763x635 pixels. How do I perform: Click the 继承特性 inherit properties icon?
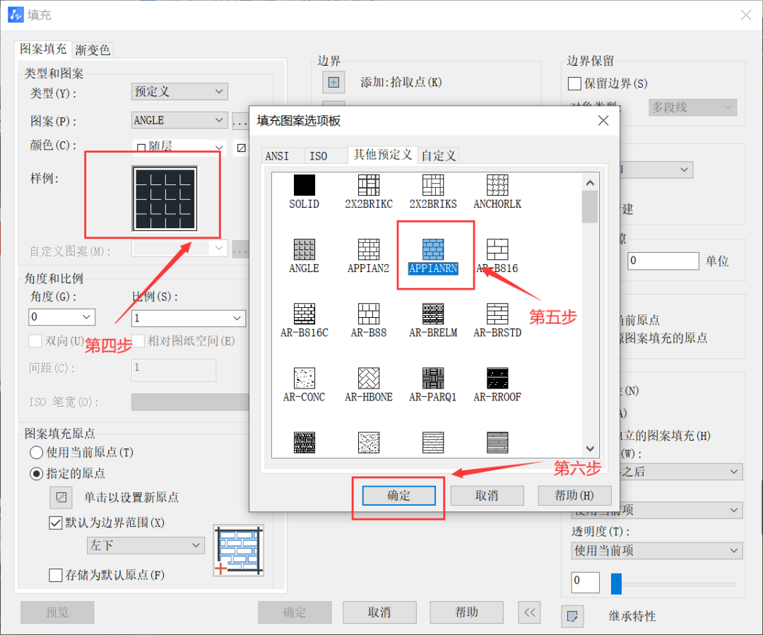572,616
